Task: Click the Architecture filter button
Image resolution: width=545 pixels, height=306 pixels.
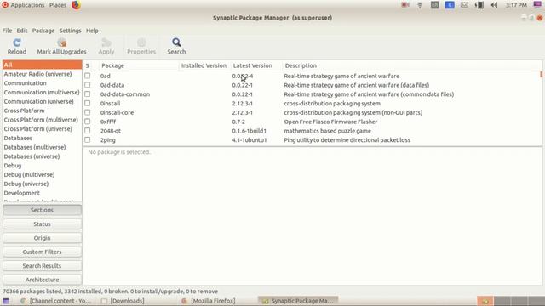Action: point(42,280)
